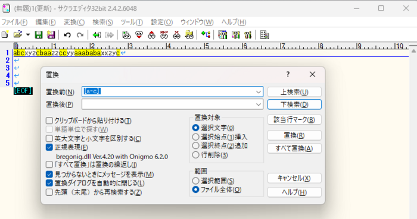Open outline analysis toolbar icon
The height and width of the screenshot is (219, 417).
click(206, 34)
